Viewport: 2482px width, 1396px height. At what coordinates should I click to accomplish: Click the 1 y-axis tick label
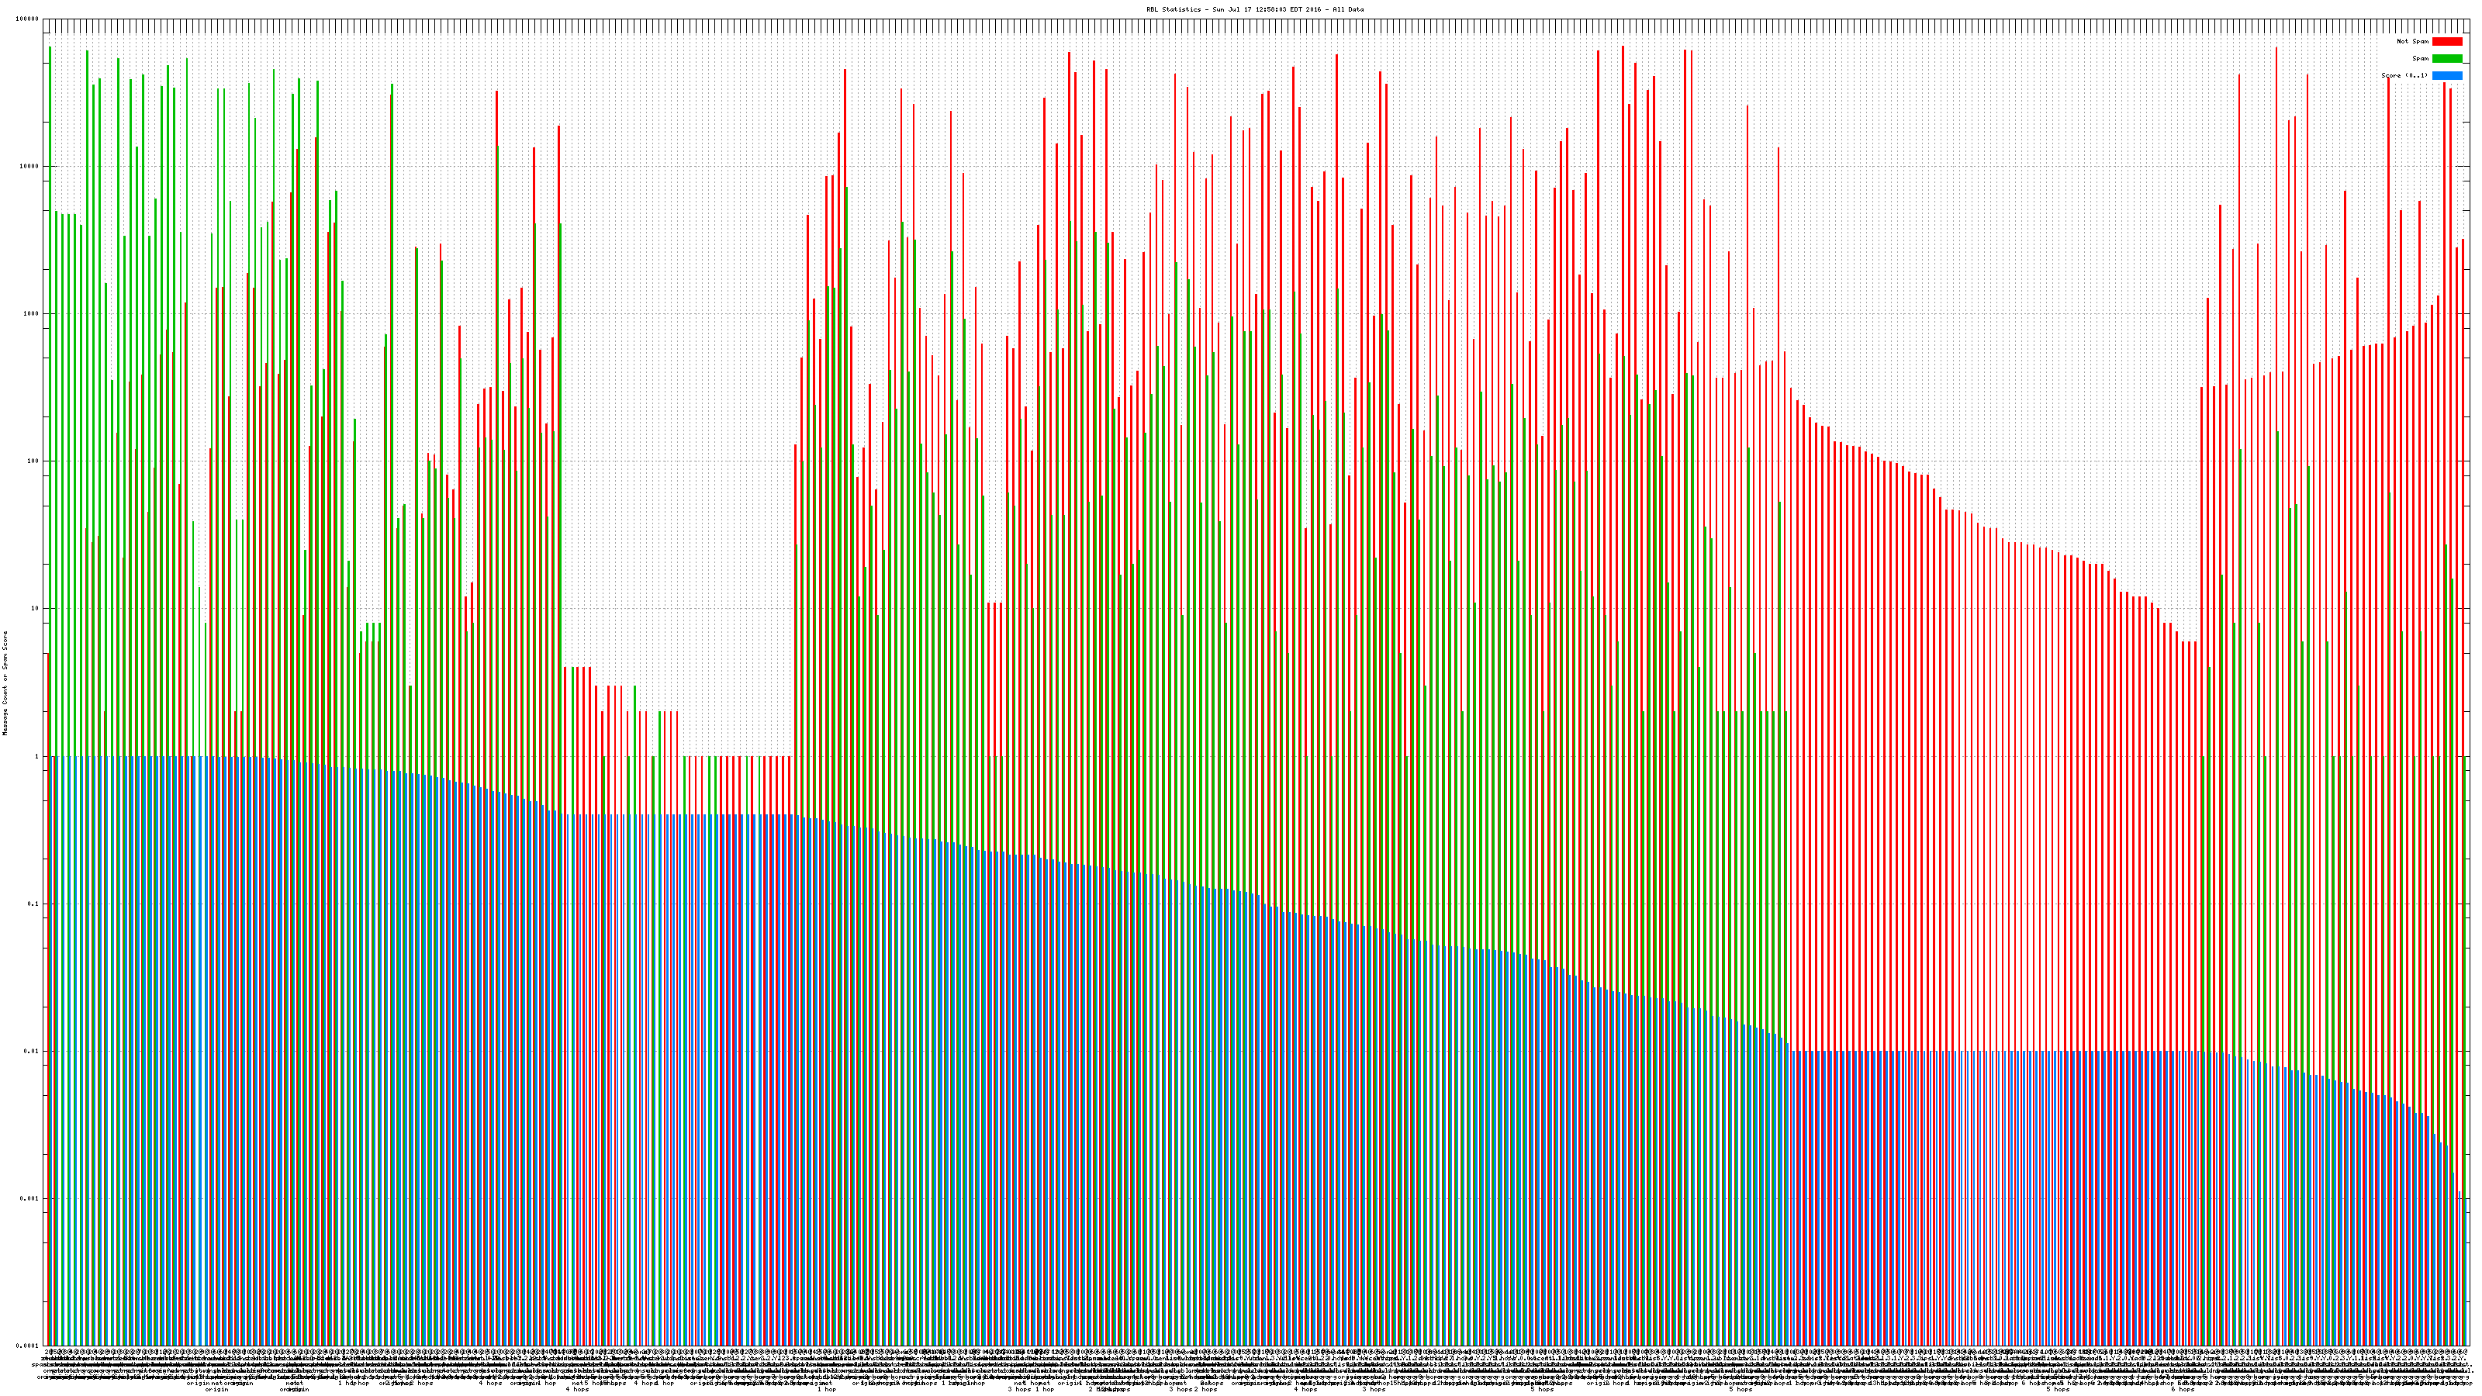tap(37, 756)
